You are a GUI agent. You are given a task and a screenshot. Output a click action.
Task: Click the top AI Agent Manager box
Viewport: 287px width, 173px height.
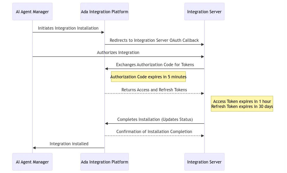tap(32, 11)
